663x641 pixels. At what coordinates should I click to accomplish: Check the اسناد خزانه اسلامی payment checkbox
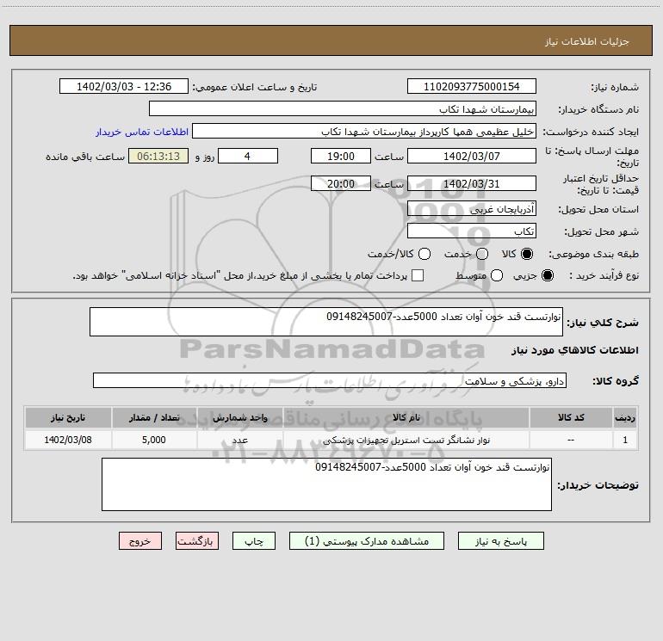pos(418,275)
